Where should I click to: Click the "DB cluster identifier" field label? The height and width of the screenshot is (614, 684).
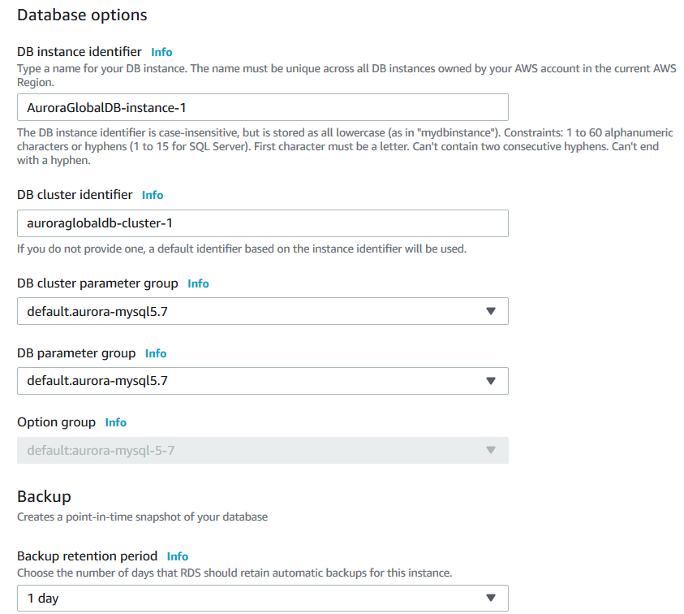click(x=75, y=195)
